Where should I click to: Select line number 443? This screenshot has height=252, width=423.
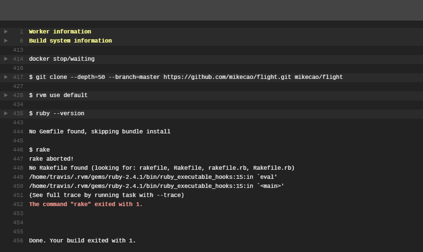pos(18,122)
